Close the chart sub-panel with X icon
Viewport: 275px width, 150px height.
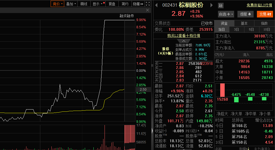pos(148,10)
